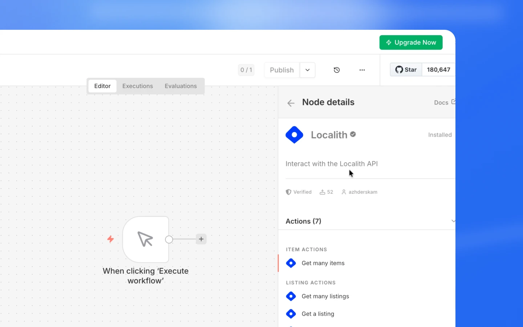Click the lightning trigger icon beside the node
The width and height of the screenshot is (523, 327).
point(110,239)
